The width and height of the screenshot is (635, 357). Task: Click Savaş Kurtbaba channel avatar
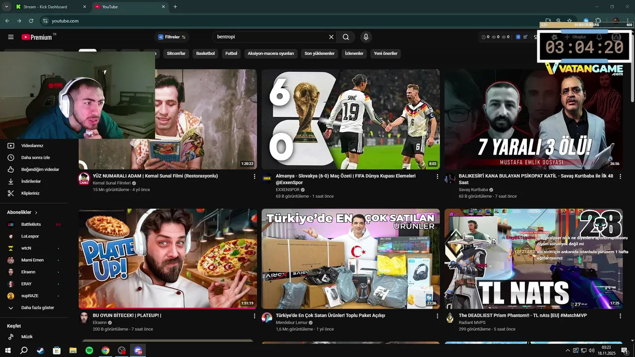click(450, 178)
